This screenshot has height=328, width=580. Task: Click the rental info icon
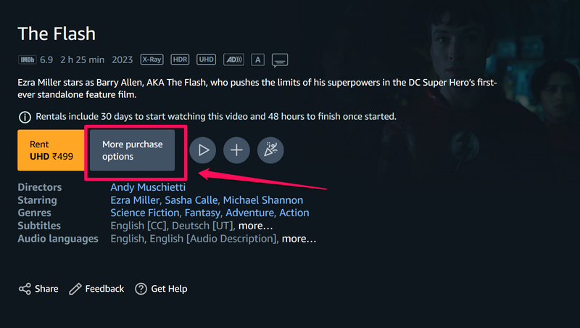(x=25, y=117)
